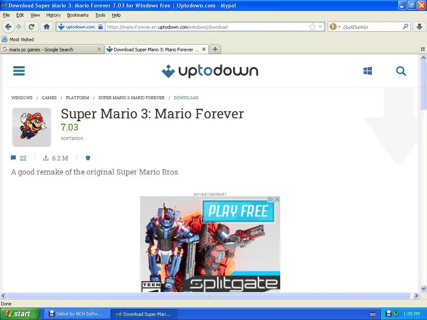Switch to Debut by NCH Software taskbar item

click(77, 314)
